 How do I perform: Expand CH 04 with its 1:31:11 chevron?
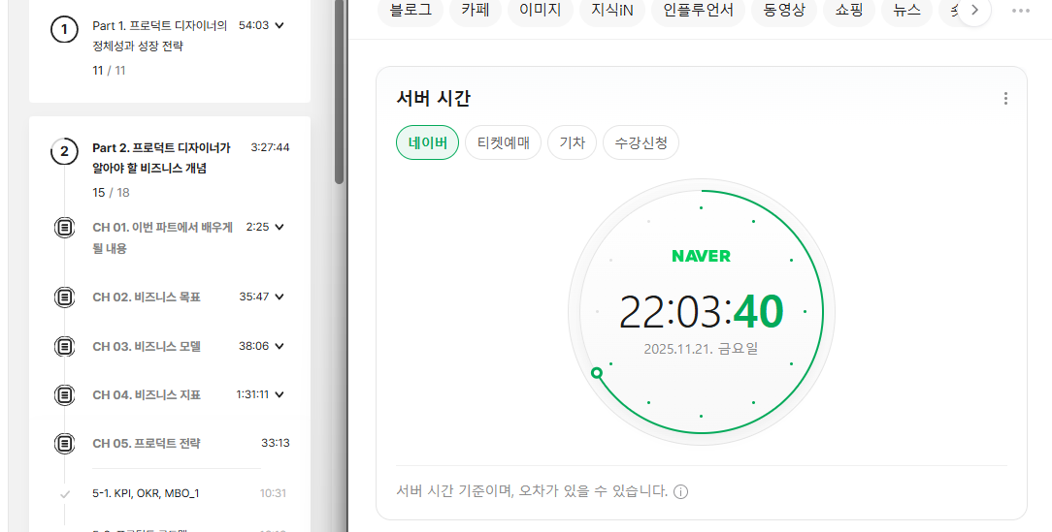(x=279, y=394)
